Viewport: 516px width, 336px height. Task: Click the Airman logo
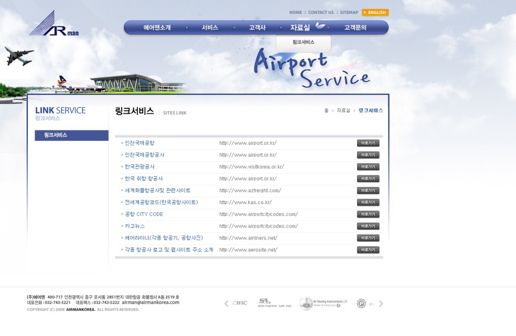(x=54, y=24)
